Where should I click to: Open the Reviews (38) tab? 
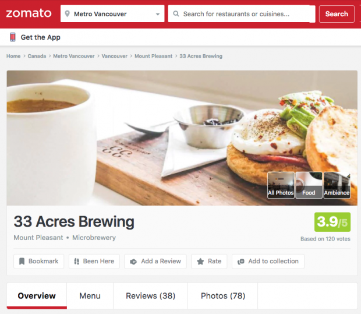pos(151,296)
